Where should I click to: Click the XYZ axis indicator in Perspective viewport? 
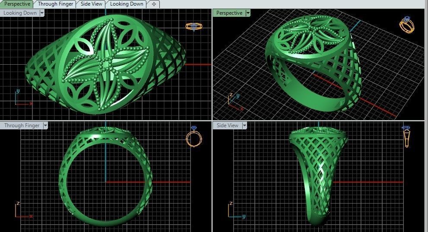click(235, 101)
